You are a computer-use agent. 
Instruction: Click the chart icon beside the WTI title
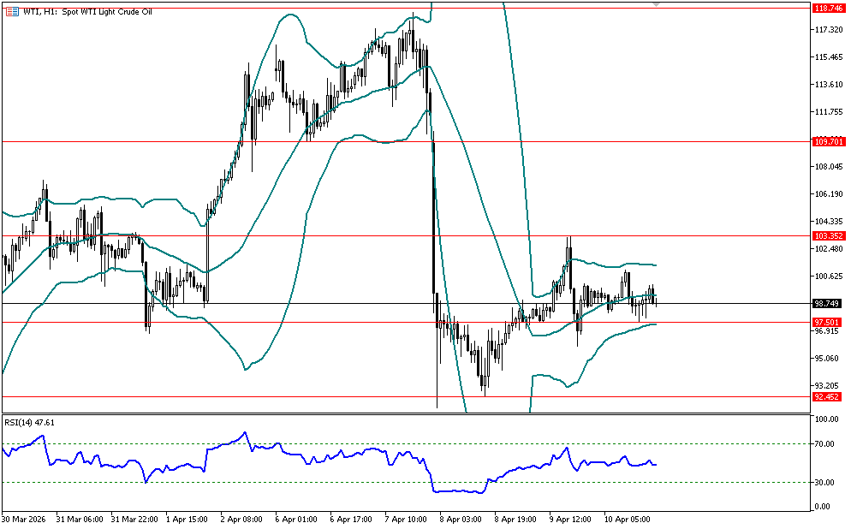10,10
